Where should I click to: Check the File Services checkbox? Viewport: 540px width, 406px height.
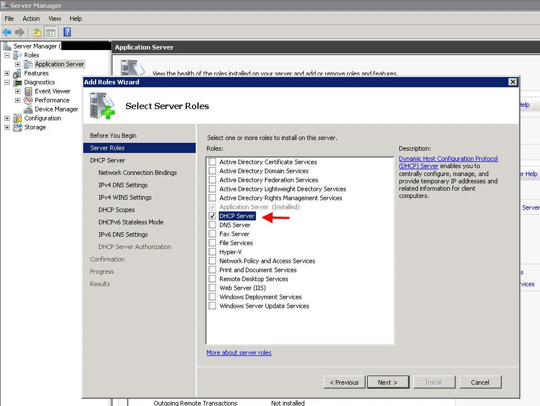click(x=213, y=243)
